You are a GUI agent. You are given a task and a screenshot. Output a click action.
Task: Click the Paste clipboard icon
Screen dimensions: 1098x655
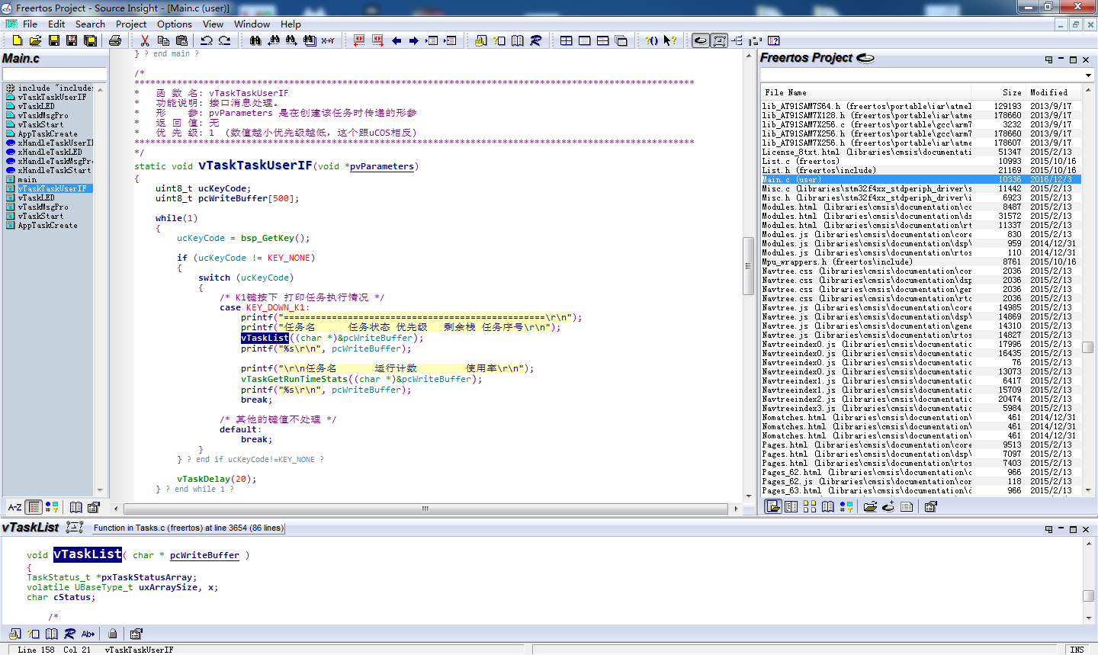[181, 40]
